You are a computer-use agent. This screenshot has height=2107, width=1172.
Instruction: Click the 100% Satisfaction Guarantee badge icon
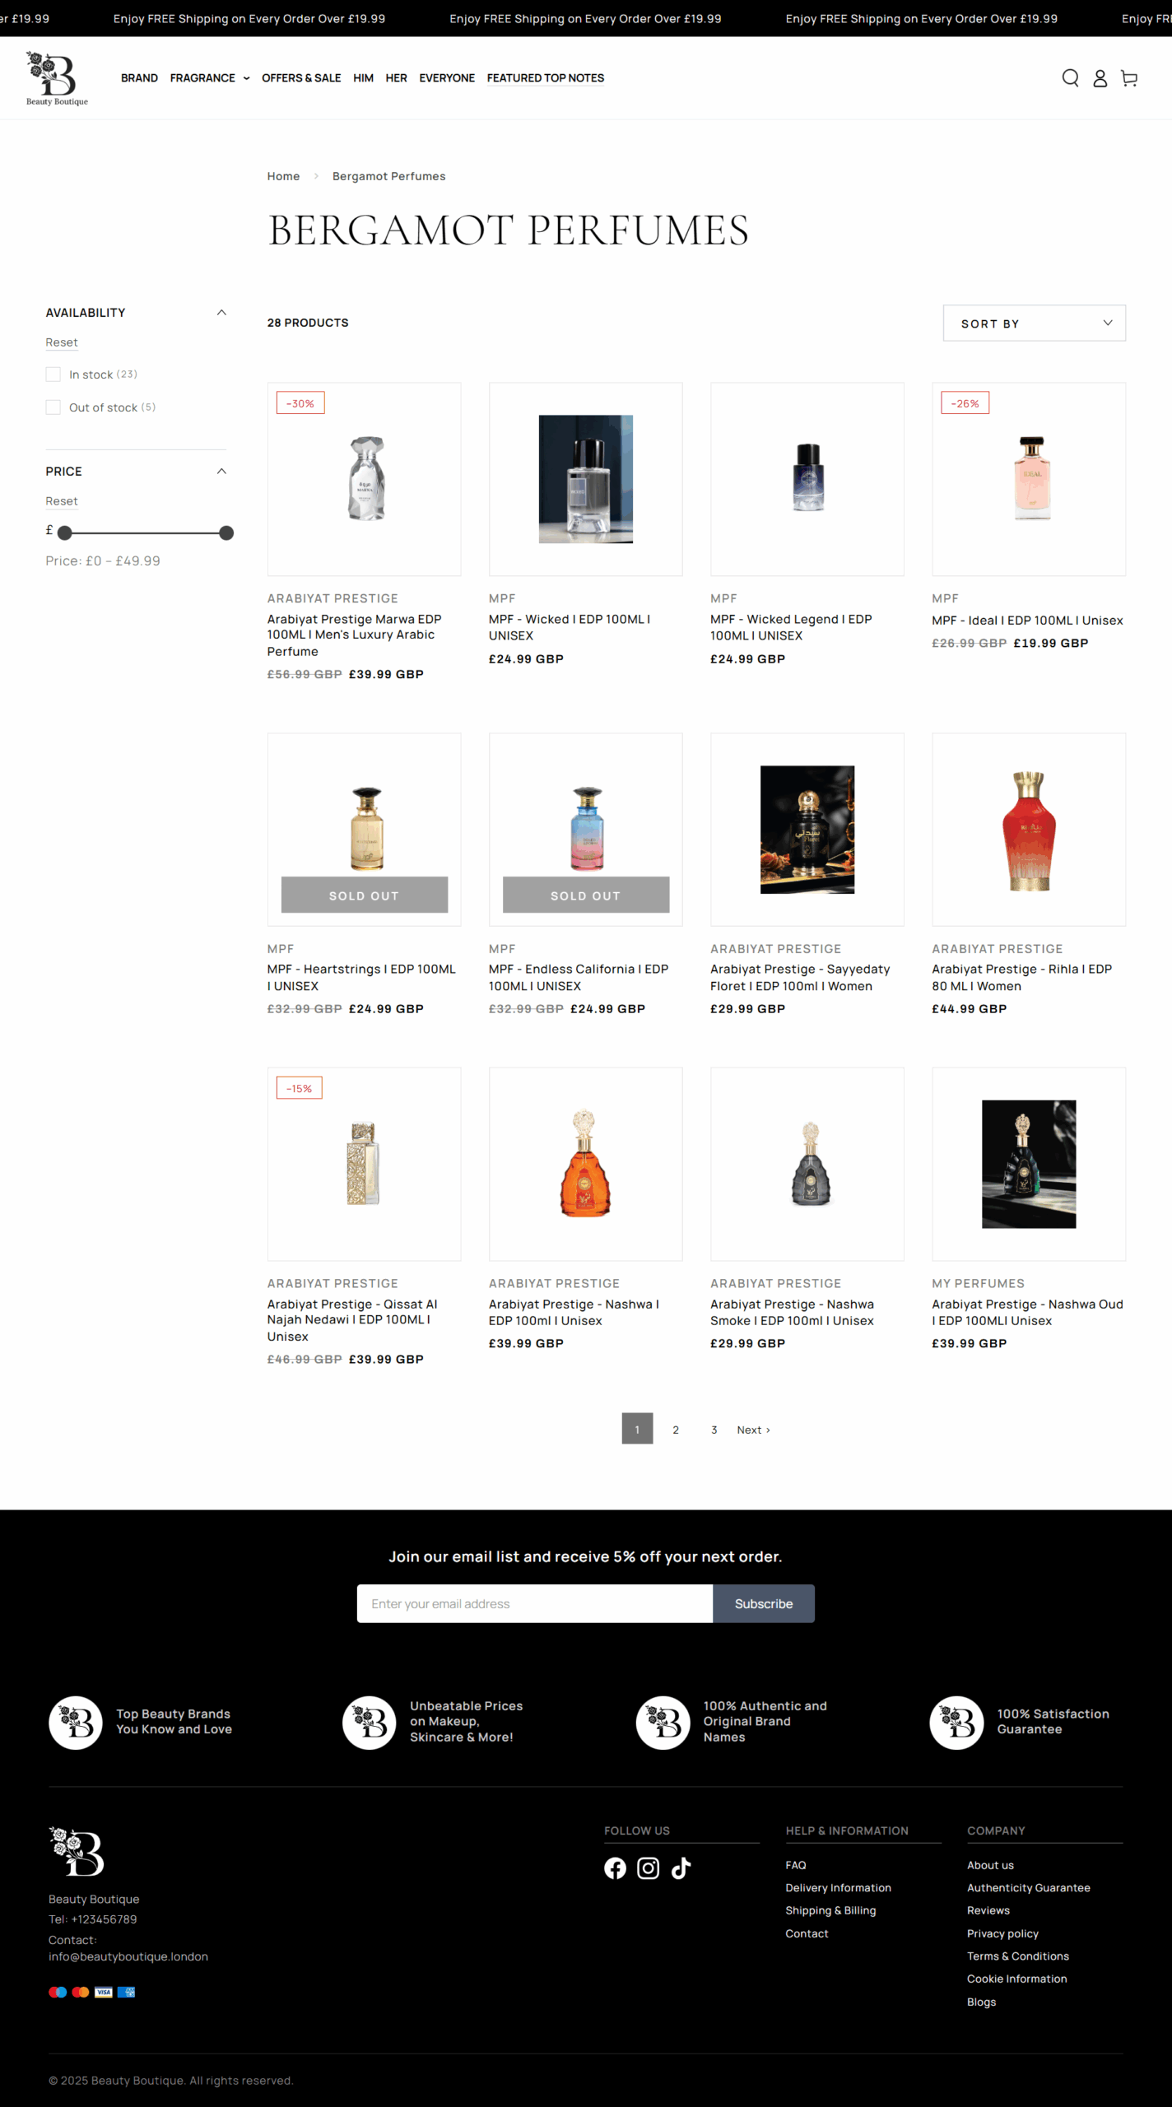click(x=956, y=1722)
